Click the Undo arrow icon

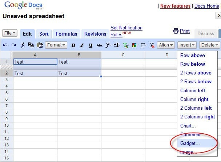5,45
